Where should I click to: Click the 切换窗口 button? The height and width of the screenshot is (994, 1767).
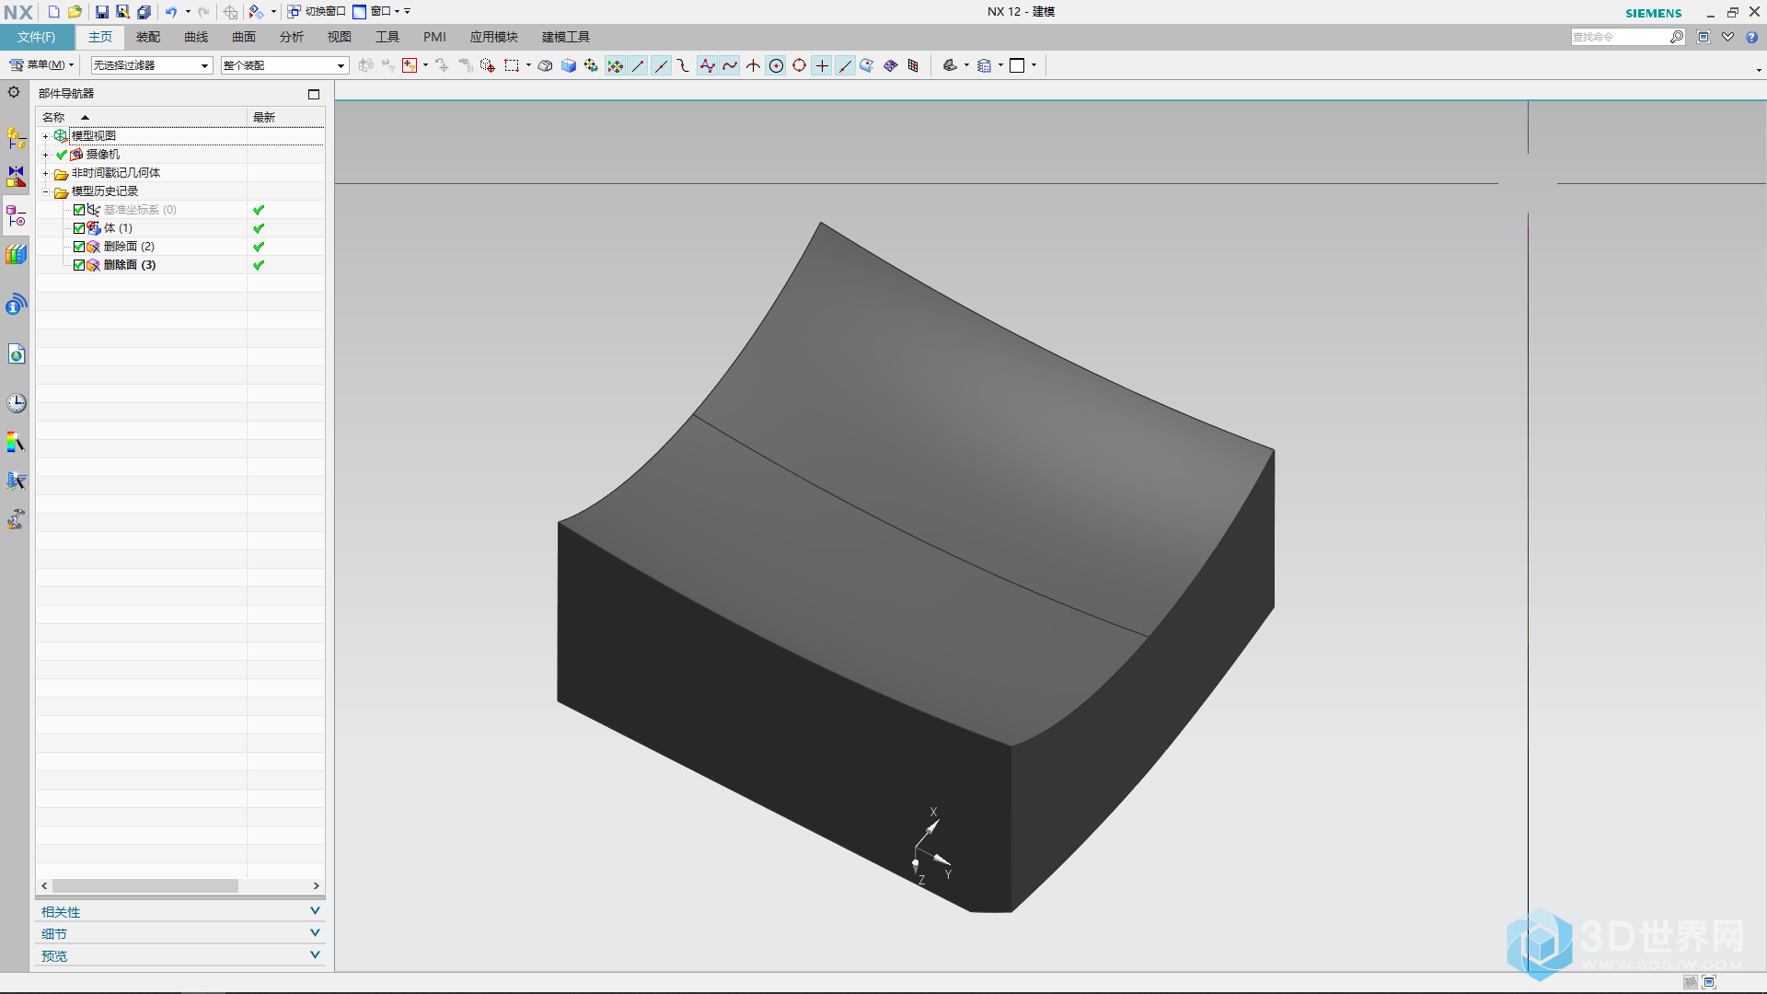coord(317,12)
